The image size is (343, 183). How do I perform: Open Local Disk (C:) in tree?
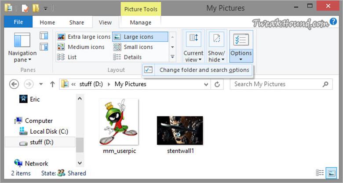tap(44, 132)
